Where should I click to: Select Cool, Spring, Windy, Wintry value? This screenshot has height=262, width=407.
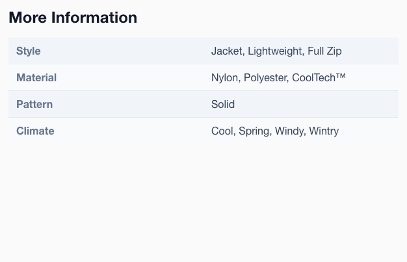click(x=275, y=131)
